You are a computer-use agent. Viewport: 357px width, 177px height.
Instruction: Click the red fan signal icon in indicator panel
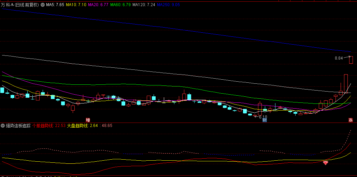(326, 163)
